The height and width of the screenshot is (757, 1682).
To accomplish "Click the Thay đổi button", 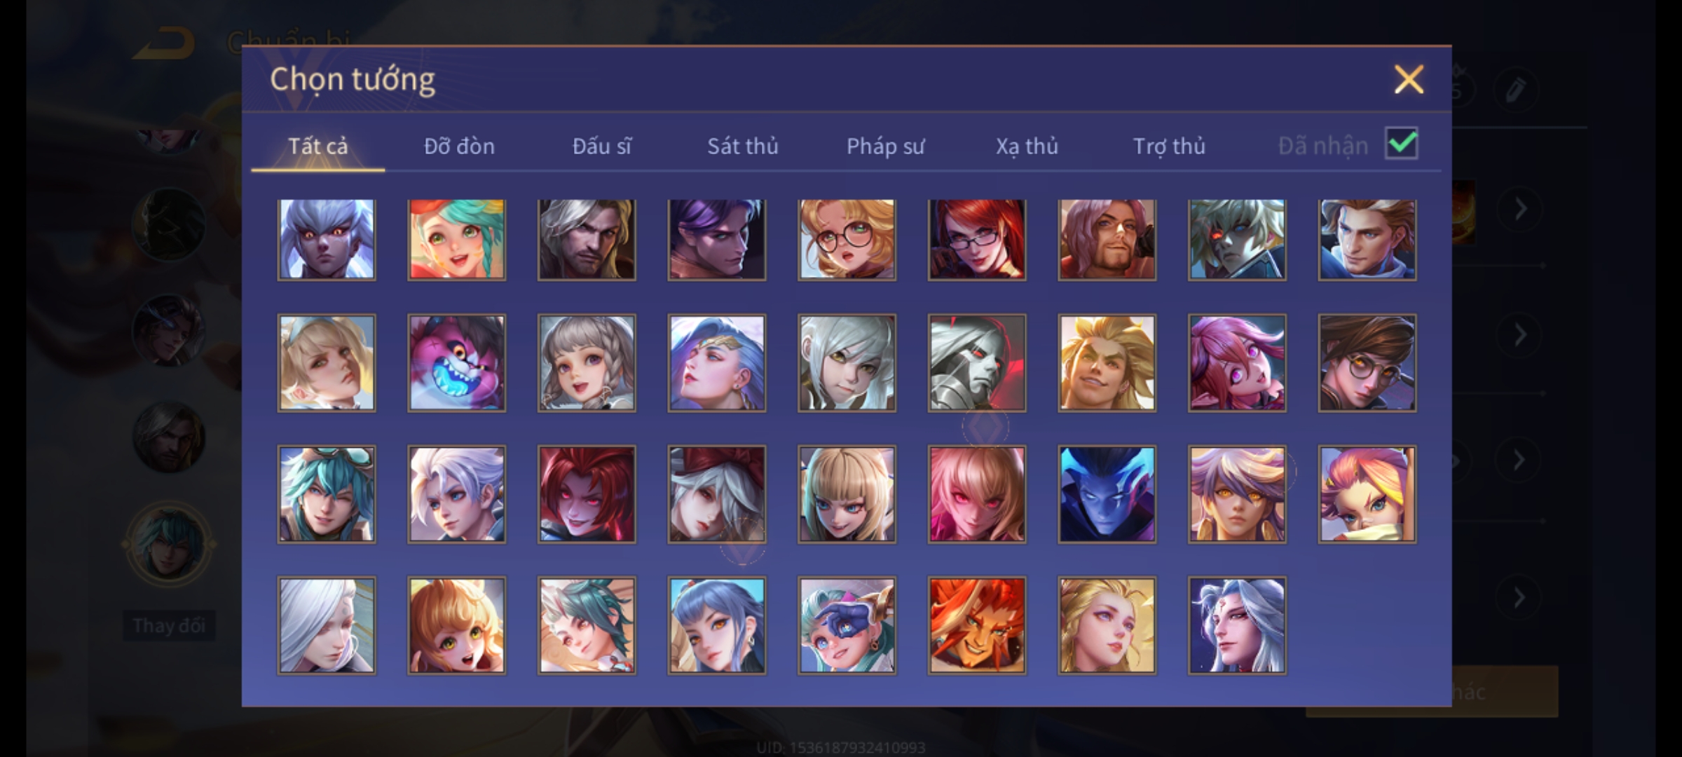I will click(x=169, y=625).
